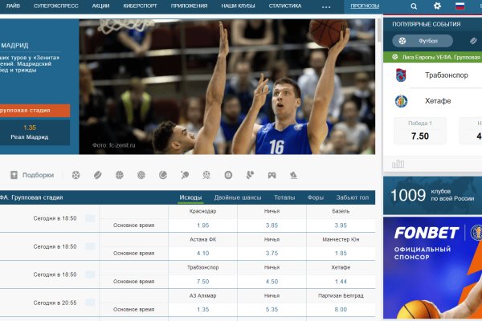Click the statistics bar chart icon
This screenshot has height=321, width=482.
(398, 164)
